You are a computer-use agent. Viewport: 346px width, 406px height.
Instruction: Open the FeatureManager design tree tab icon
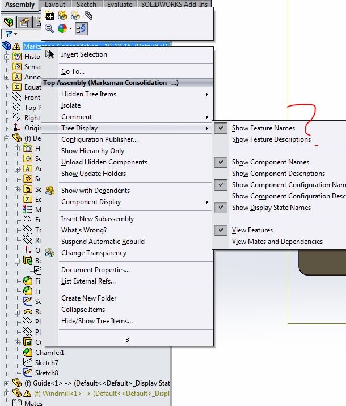[9, 23]
